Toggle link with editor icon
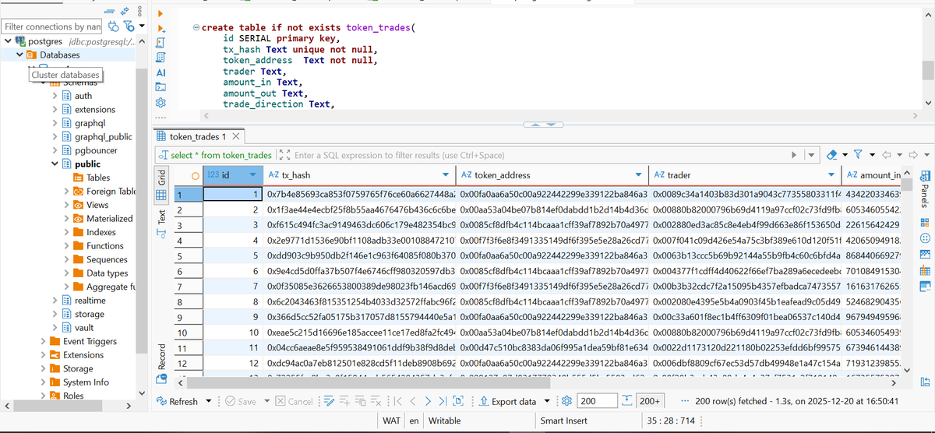 125,11
